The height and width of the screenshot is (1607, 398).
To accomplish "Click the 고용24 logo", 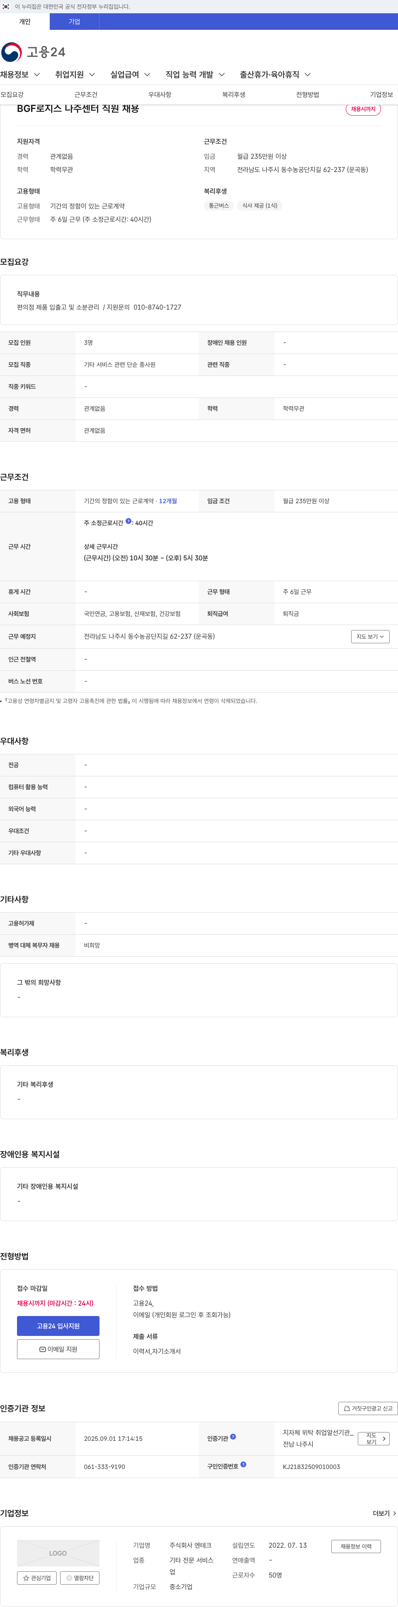I will click(x=33, y=52).
